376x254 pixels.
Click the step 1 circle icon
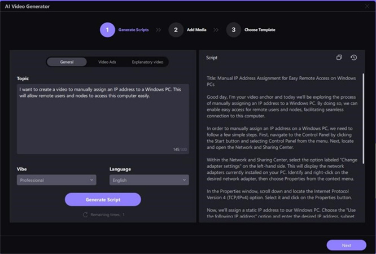click(107, 29)
